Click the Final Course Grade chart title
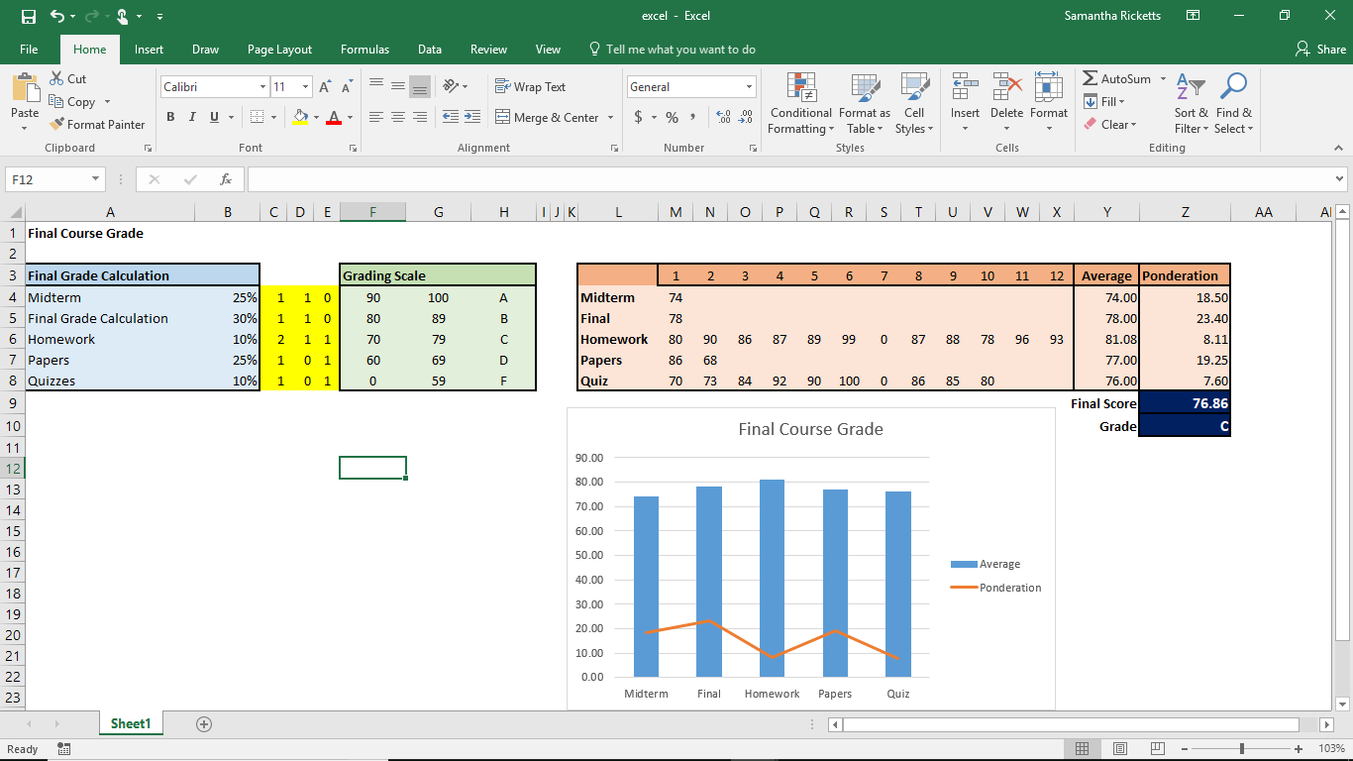Screen dimensions: 1353x761 click(x=810, y=429)
